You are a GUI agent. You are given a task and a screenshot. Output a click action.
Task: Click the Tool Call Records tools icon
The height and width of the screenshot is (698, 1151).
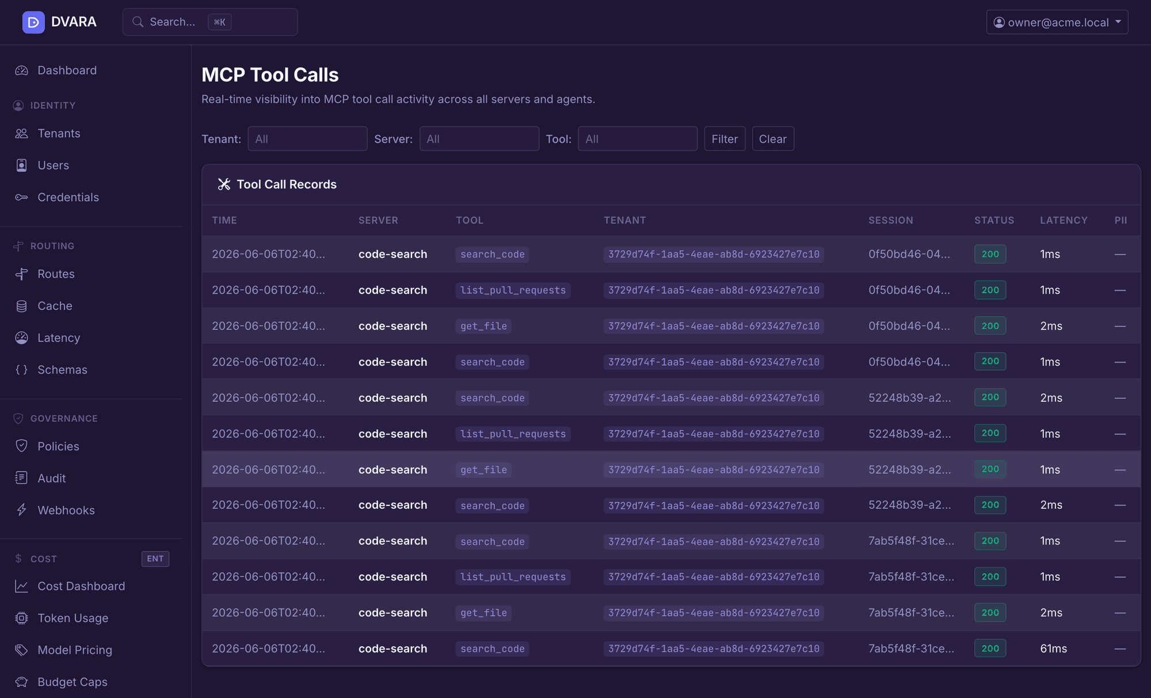pyautogui.click(x=224, y=185)
